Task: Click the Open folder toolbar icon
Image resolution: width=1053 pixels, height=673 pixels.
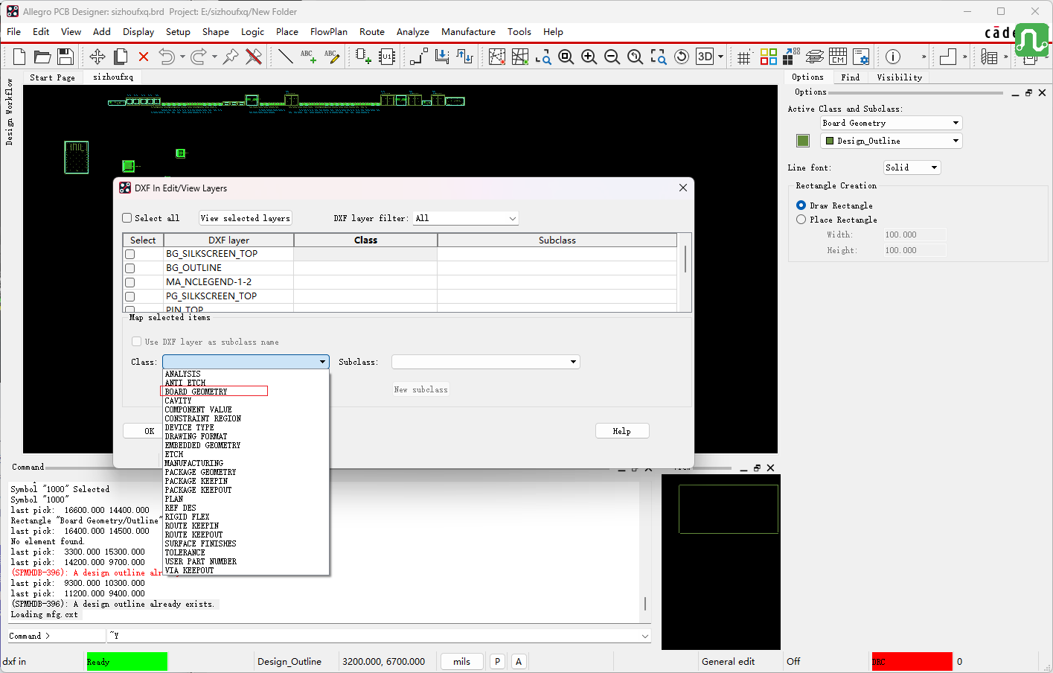Action: (42, 57)
